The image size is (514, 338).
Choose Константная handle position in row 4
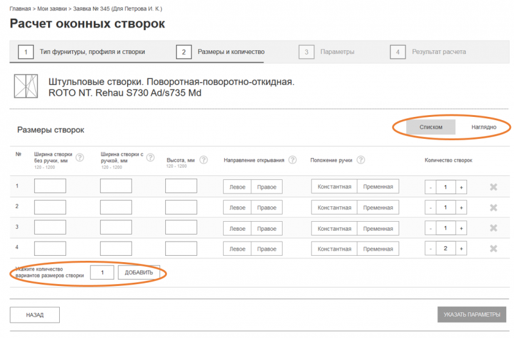[334, 249]
